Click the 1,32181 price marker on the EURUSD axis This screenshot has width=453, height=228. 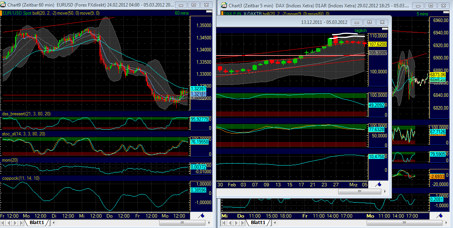[198, 93]
